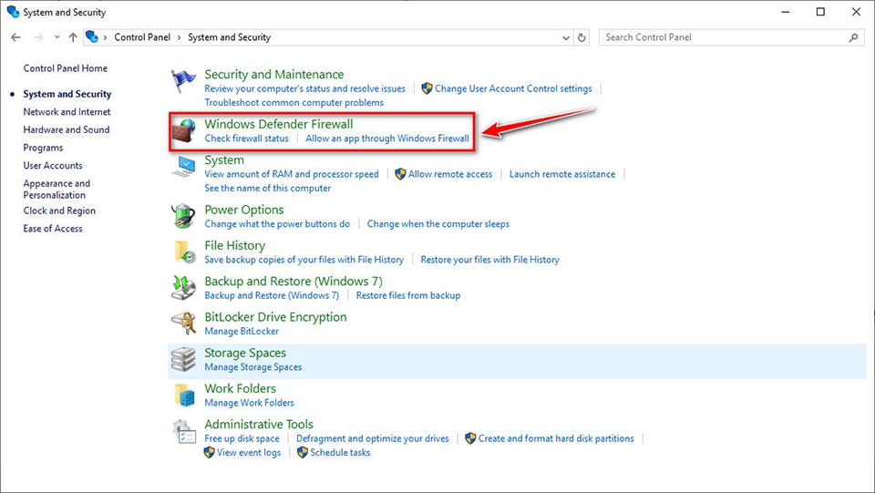Click Manage Storage Spaces
Image resolution: width=875 pixels, height=493 pixels.
point(252,367)
